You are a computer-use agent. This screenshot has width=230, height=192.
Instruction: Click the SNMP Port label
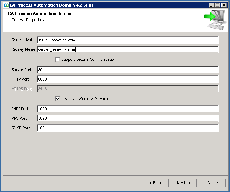(x=21, y=128)
